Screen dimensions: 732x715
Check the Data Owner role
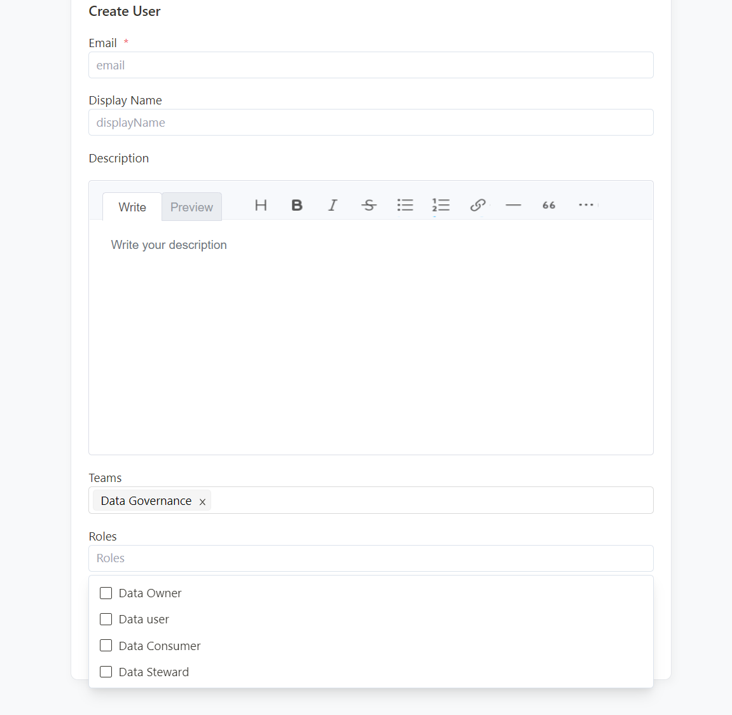click(x=106, y=593)
